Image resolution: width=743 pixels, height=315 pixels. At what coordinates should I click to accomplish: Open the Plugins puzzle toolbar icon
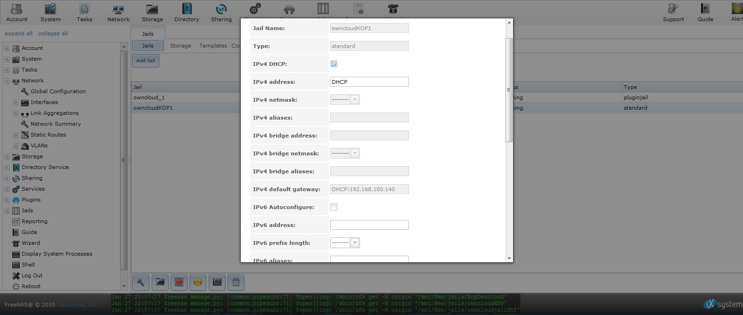tap(289, 9)
